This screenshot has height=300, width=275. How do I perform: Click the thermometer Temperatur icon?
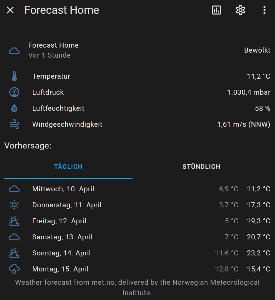point(14,76)
